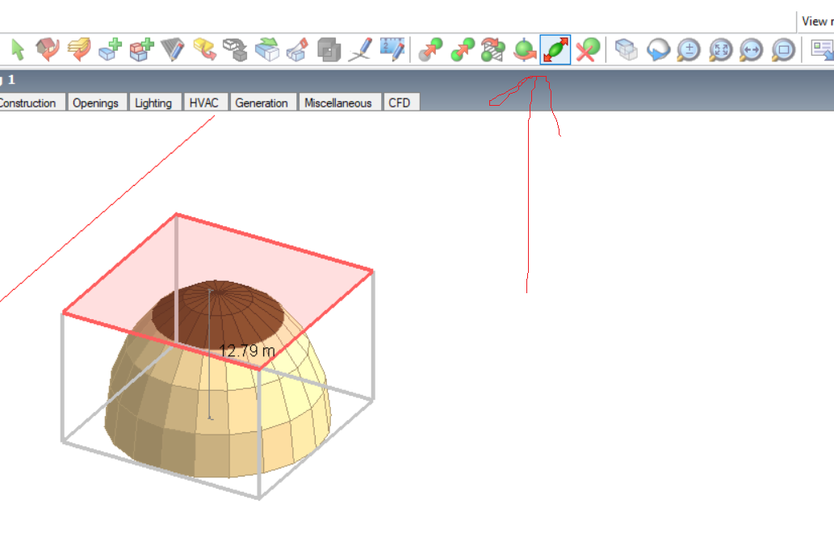Click the delete green sphere red X icon
The height and width of the screenshot is (550, 834).
click(x=587, y=49)
